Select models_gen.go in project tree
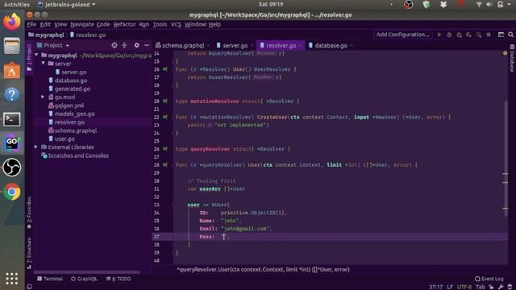 (75, 114)
